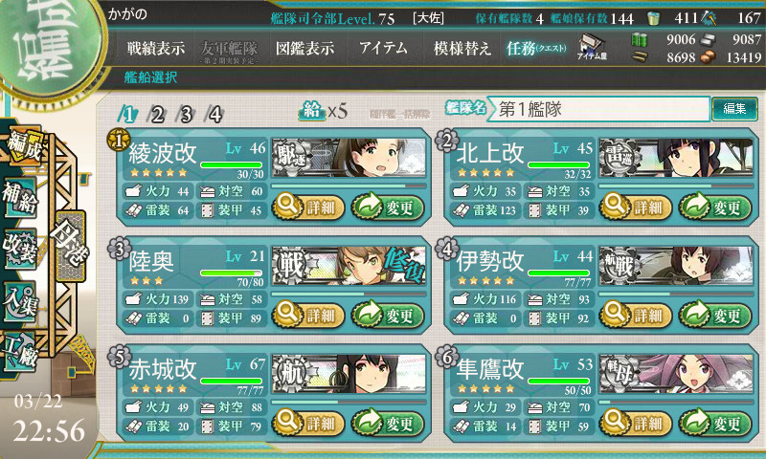Open the 改装 remodel sidebar icon
The height and width of the screenshot is (459, 766).
(20, 249)
